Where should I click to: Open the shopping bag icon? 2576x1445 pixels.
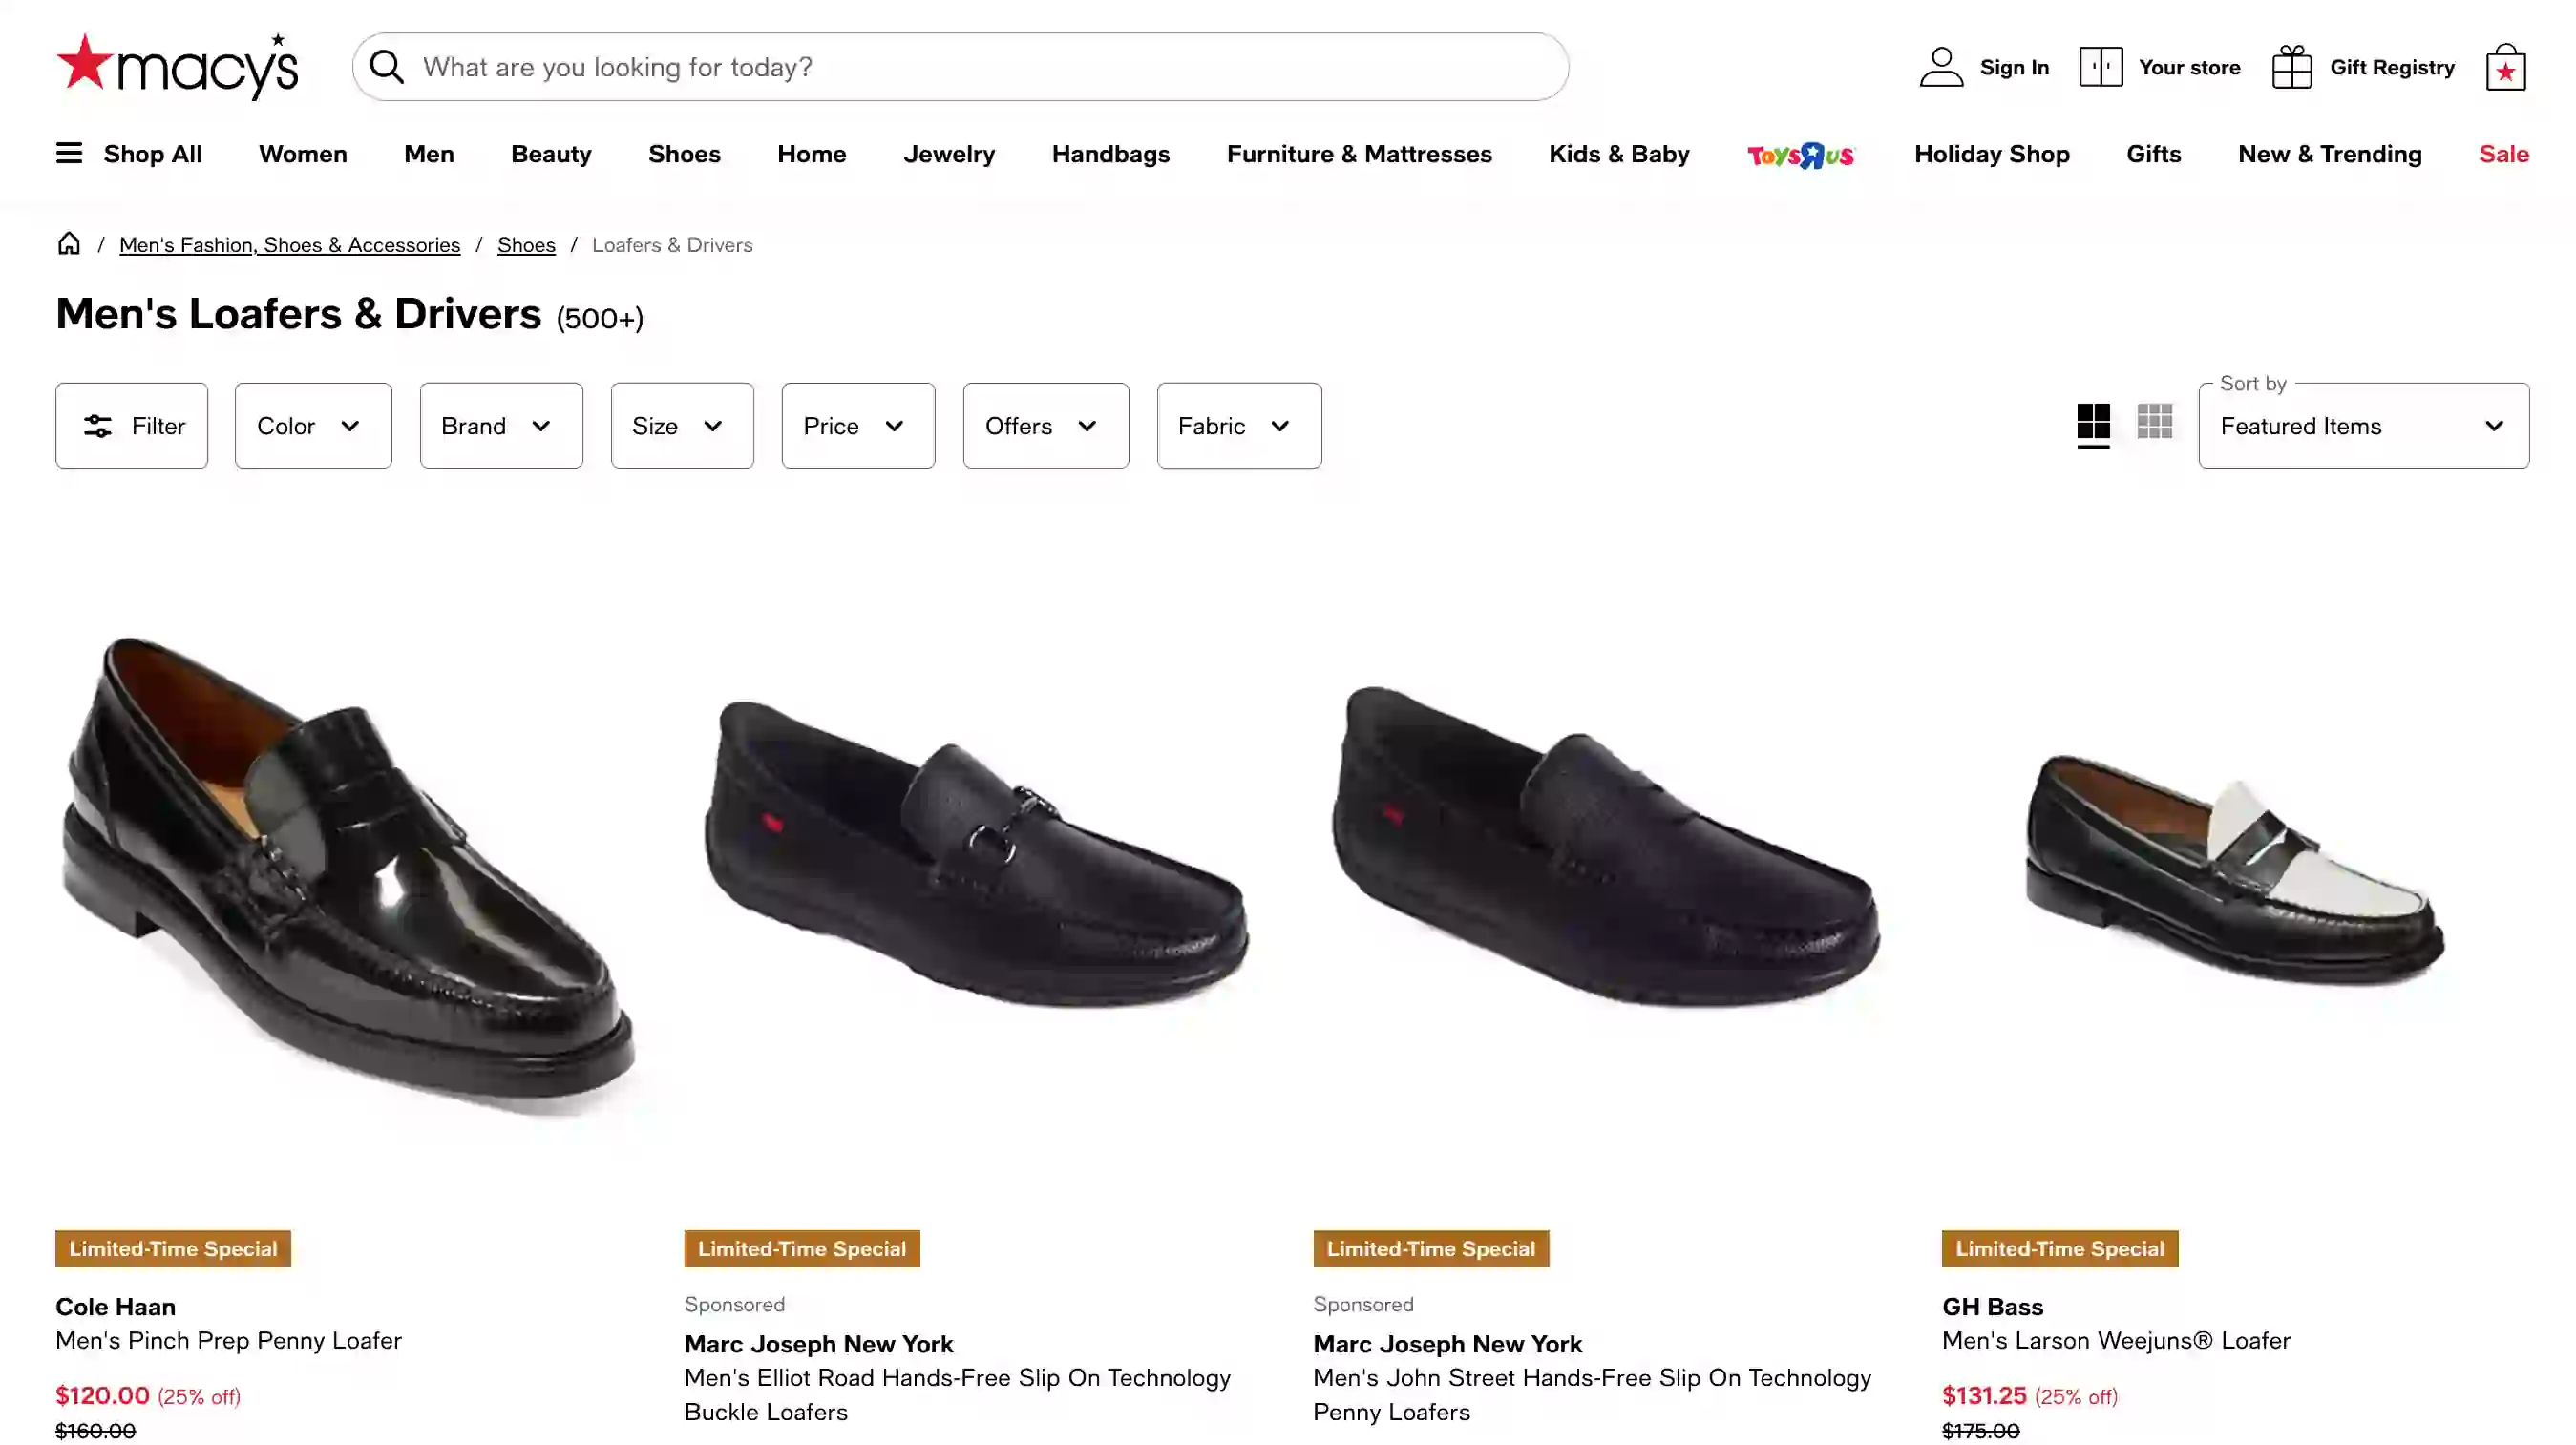pyautogui.click(x=2505, y=66)
